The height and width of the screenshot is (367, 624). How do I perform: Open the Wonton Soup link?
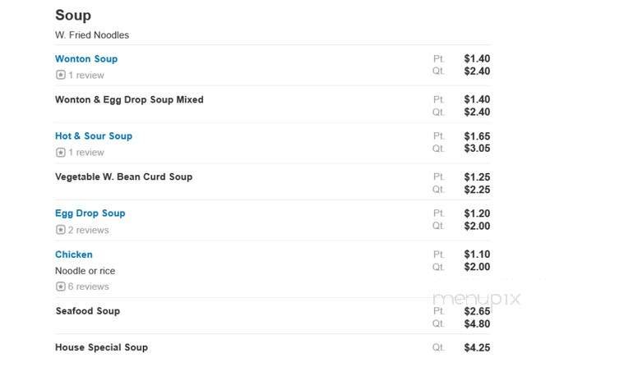click(x=86, y=59)
